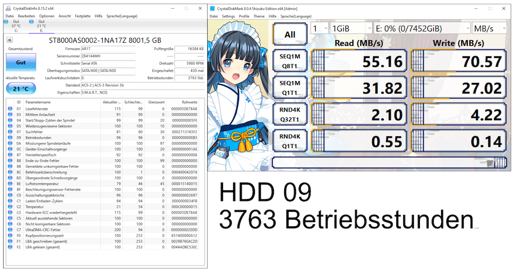Click the Gut health status button
Image resolution: width=514 pixels, height=272 pixels.
tap(21, 62)
